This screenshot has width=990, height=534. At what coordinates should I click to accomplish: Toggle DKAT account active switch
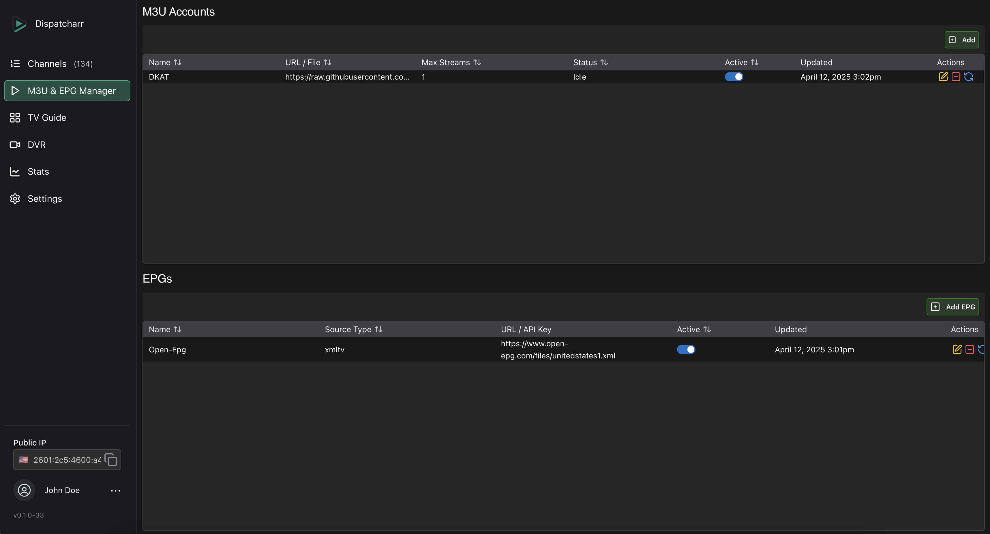(x=734, y=77)
